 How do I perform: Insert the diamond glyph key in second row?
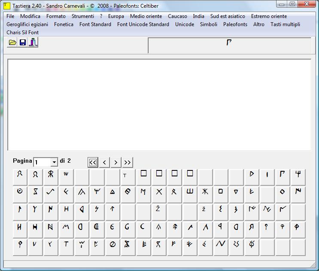click(283, 195)
